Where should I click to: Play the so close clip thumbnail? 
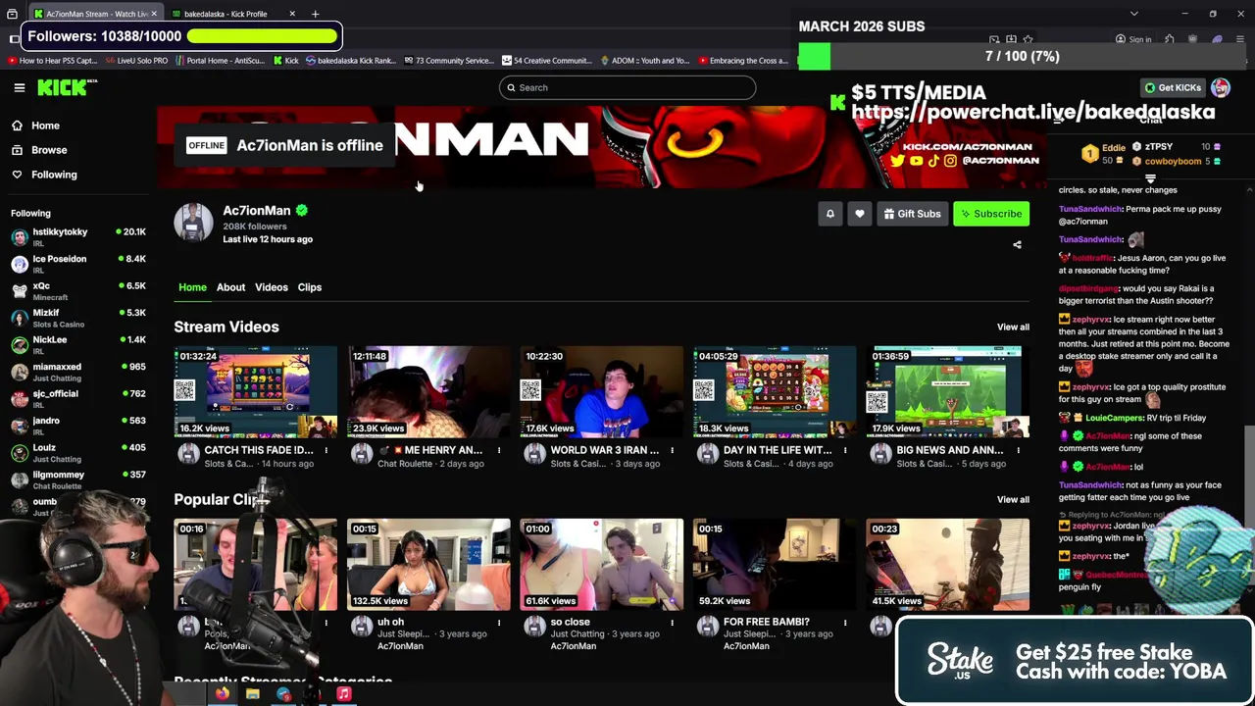click(601, 564)
